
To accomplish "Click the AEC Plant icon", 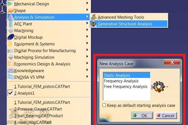I will coord(11,24).
